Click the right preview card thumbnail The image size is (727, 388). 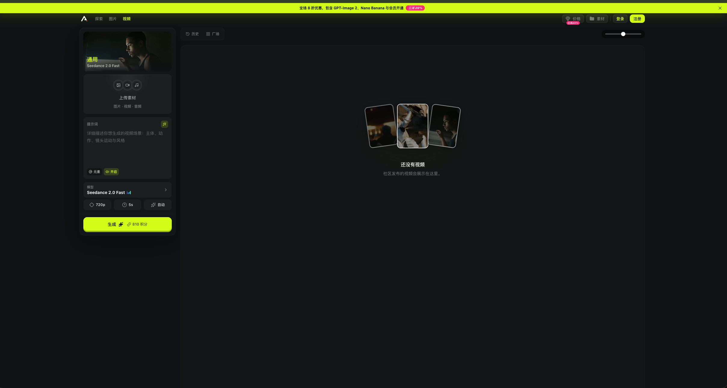[x=445, y=126]
